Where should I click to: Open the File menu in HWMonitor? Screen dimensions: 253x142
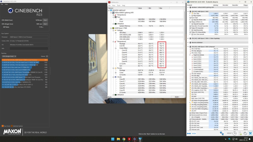[x=109, y=5]
